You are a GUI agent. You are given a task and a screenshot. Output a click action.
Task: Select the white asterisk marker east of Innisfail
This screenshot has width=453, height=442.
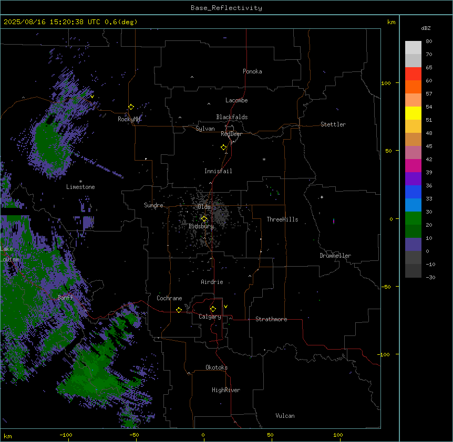point(264,159)
